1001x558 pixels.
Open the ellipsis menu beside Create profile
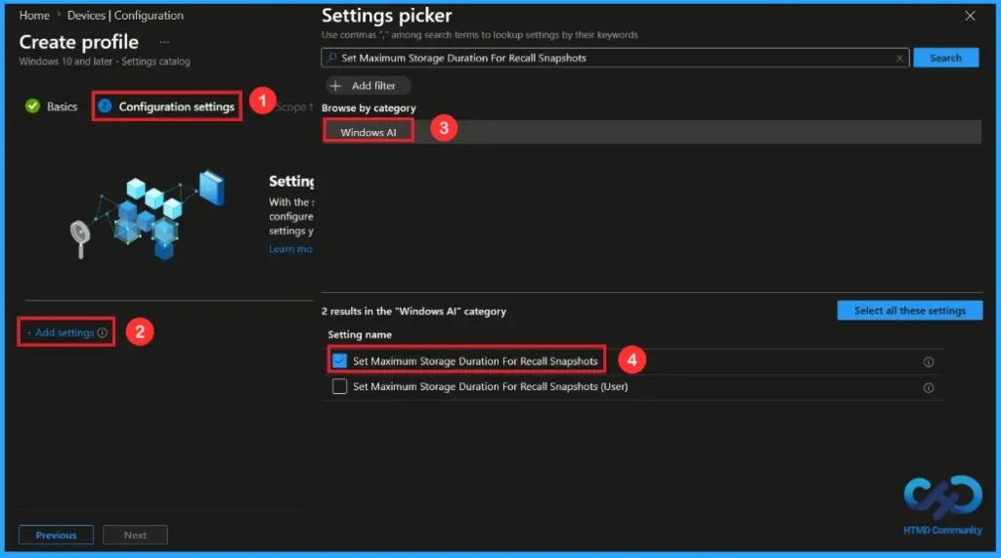[164, 42]
